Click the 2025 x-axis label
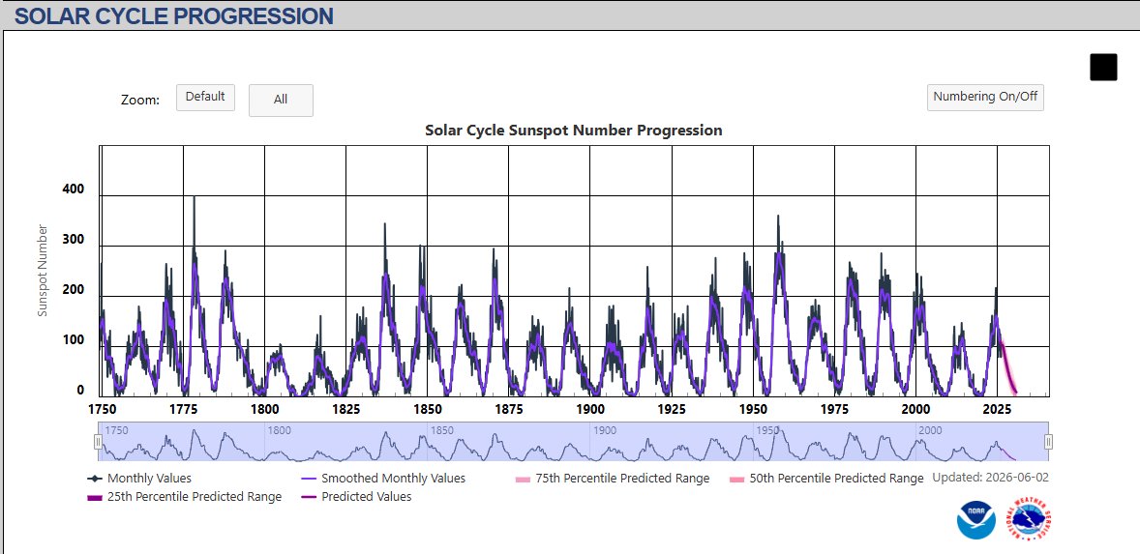Screen dimensions: 1140x554 point(998,409)
